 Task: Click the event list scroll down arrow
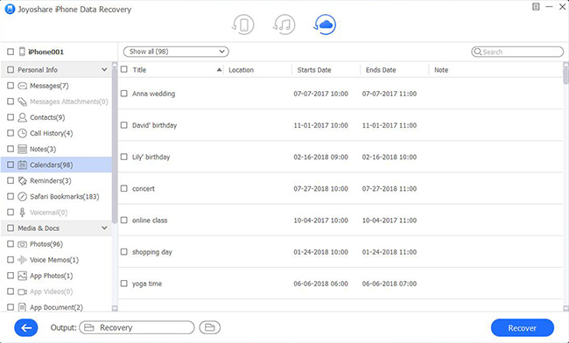[565, 309]
